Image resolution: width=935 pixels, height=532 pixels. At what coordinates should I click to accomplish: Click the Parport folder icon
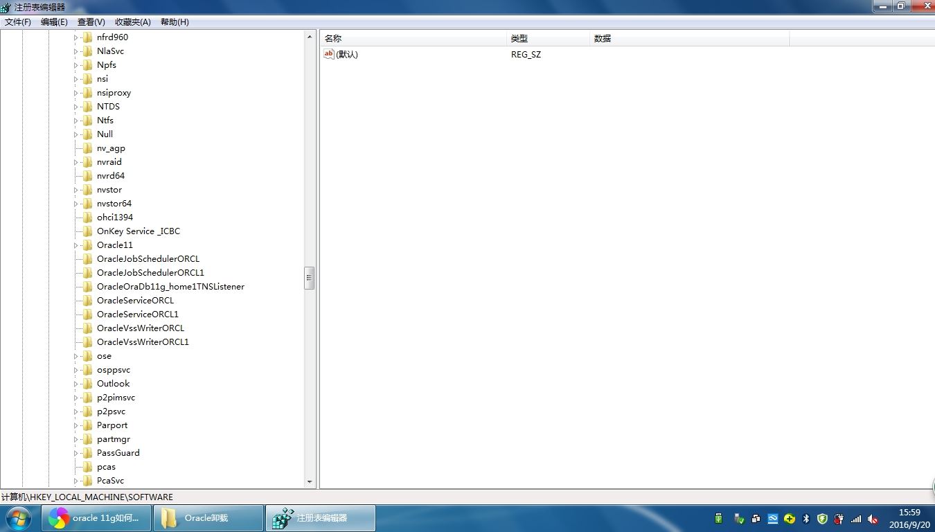[87, 425]
